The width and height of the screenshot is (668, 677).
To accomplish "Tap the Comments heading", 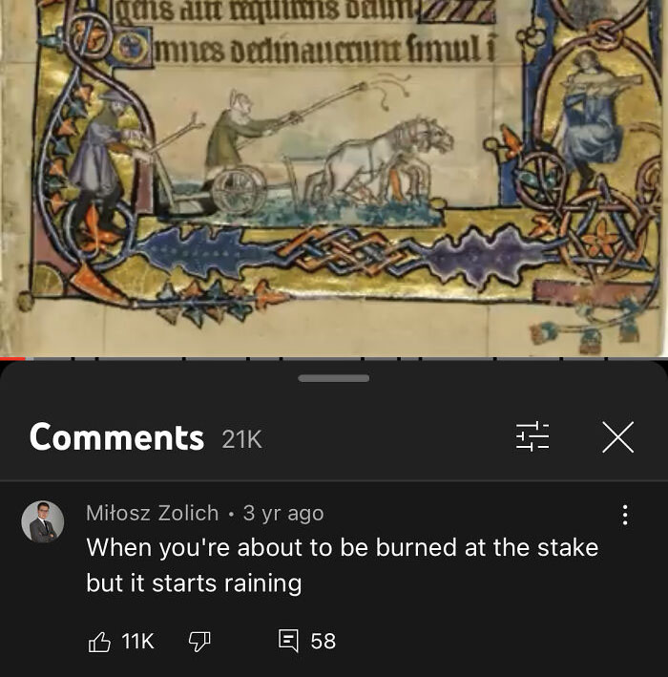I will [x=116, y=437].
